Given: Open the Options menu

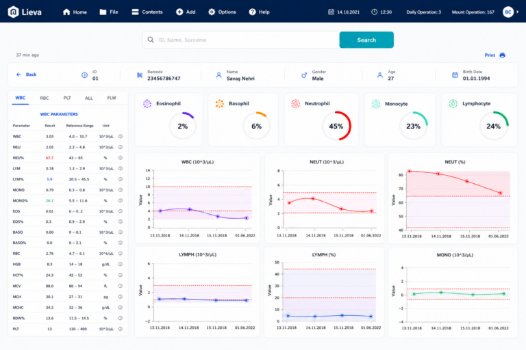Looking at the screenshot, I should tap(222, 12).
